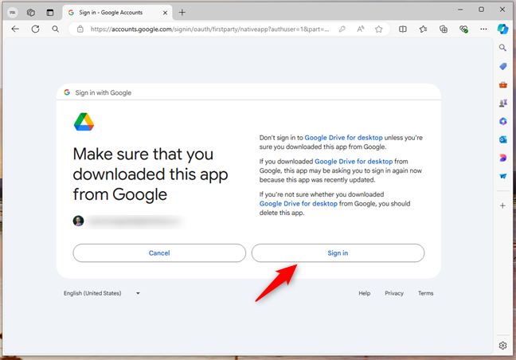The image size is (516, 360).
Task: Add page to favorites star icon
Action: tap(379, 29)
